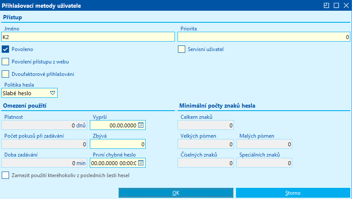Open calendar picker for Vyprší date

[141, 125]
